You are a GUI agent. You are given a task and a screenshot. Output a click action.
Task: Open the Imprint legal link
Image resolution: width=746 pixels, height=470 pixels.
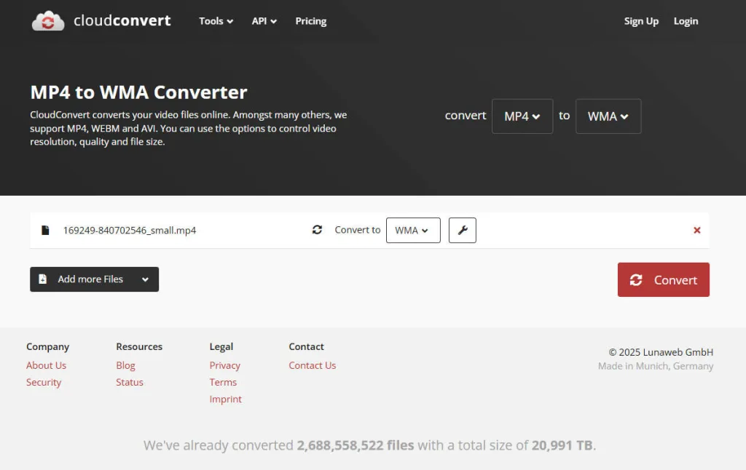tap(226, 399)
